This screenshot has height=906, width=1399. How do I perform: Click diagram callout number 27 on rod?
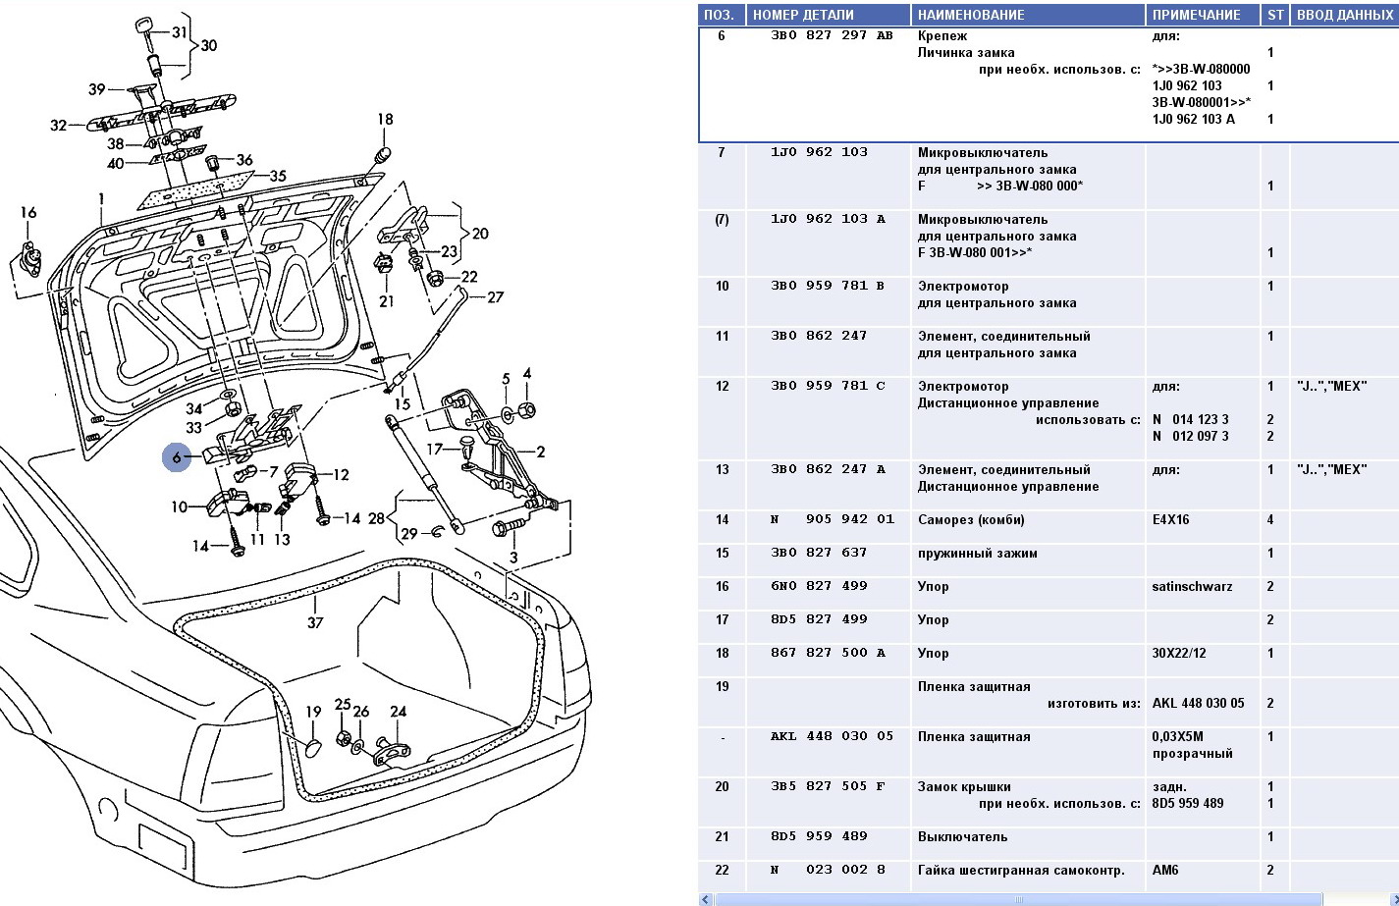point(495,296)
